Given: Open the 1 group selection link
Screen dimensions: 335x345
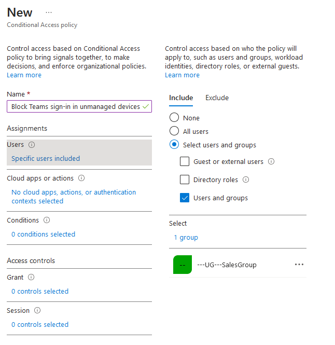Looking at the screenshot, I should pyautogui.click(x=186, y=238).
